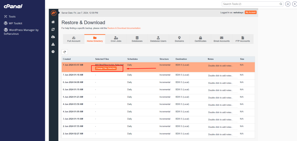The image size is (297, 141).
Task: Click the sync arrows sidebar icon
Action: click(x=53, y=29)
